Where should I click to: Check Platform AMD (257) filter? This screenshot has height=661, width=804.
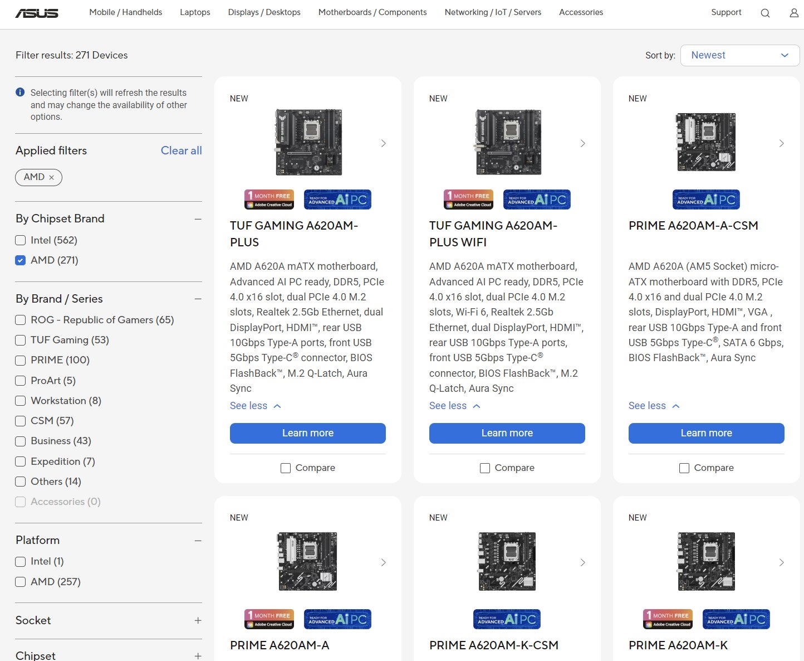[x=21, y=582]
